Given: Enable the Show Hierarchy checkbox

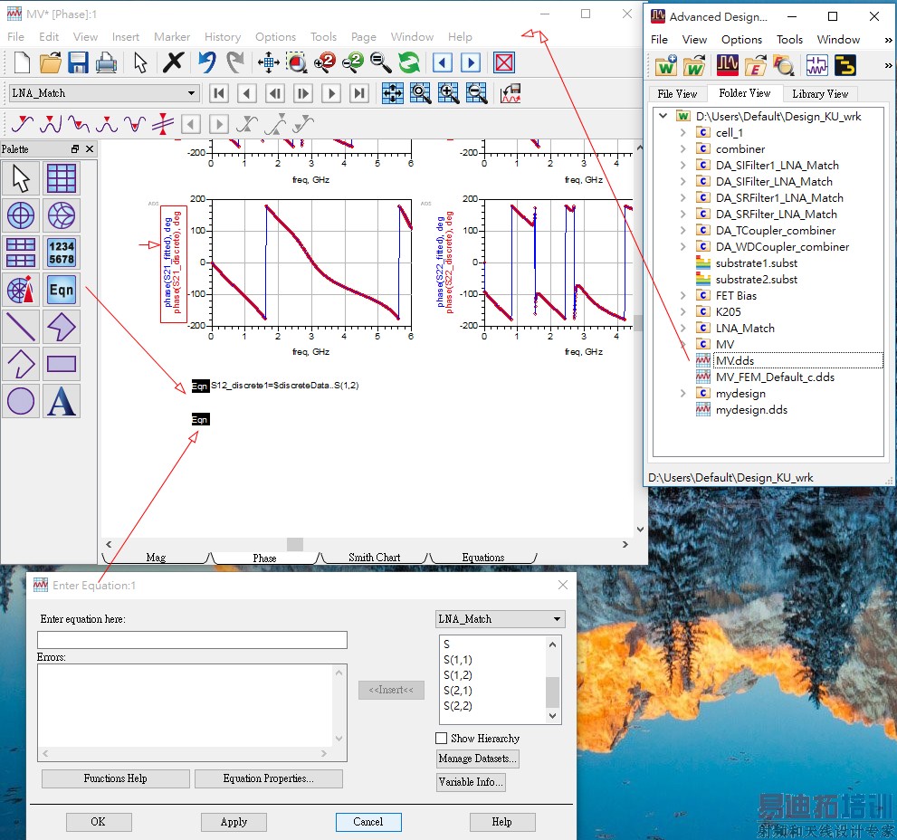Looking at the screenshot, I should (442, 739).
